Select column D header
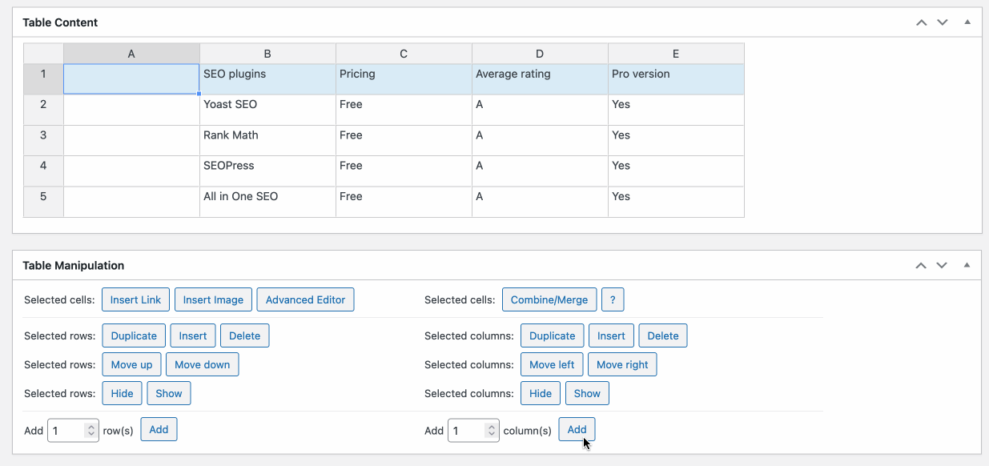Screen dimensions: 989x466 pos(540,54)
